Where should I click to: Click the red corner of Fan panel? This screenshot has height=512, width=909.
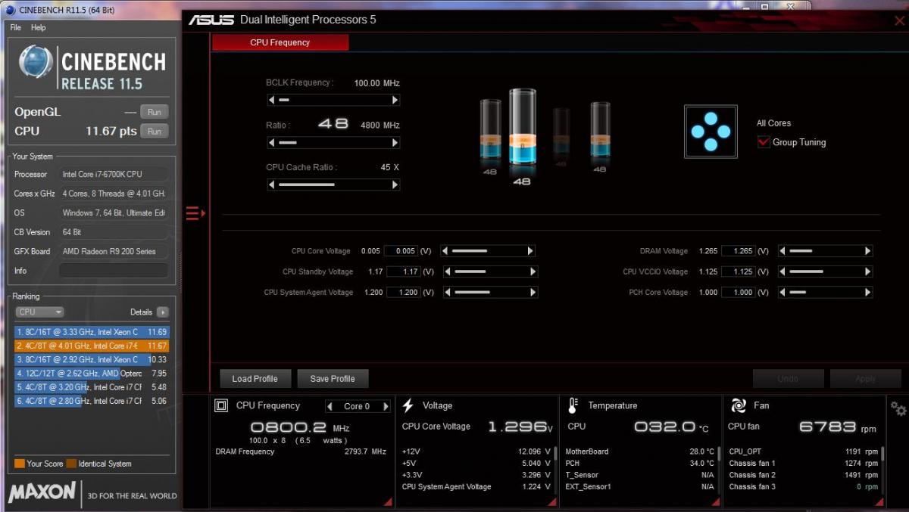tap(879, 501)
